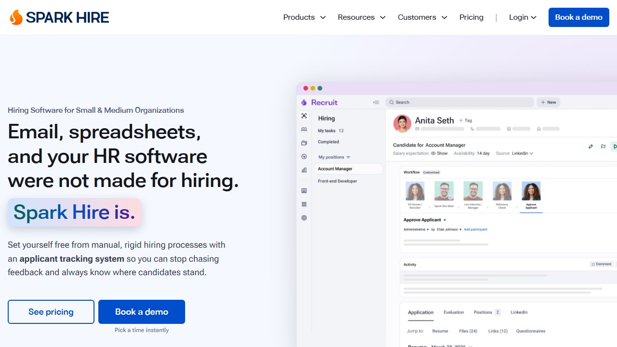Collapse the My positions list
This screenshot has height=347, width=617.
coord(349,157)
